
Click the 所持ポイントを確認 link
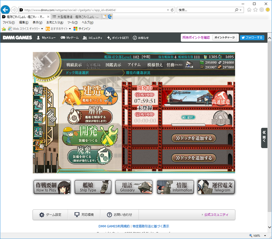point(196,38)
